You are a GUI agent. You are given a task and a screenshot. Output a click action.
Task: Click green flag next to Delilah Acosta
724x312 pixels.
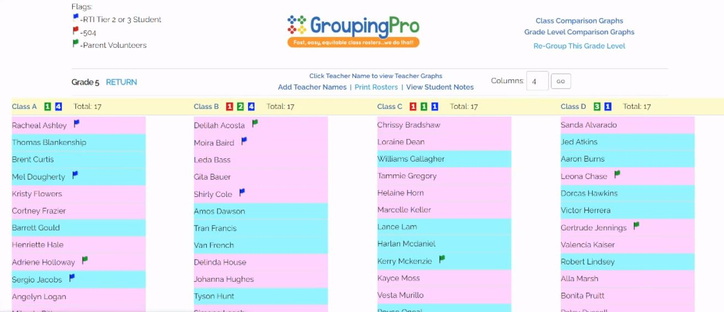[255, 124]
